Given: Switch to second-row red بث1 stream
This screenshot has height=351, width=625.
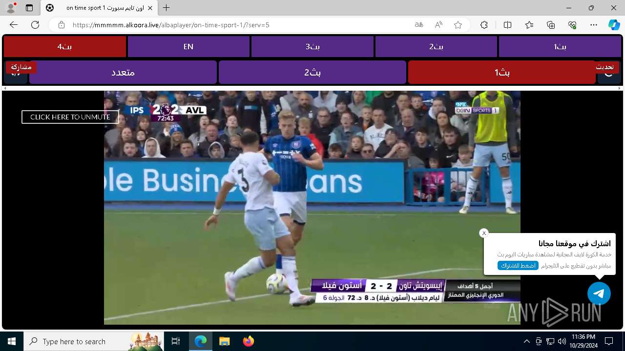Looking at the screenshot, I should 502,72.
